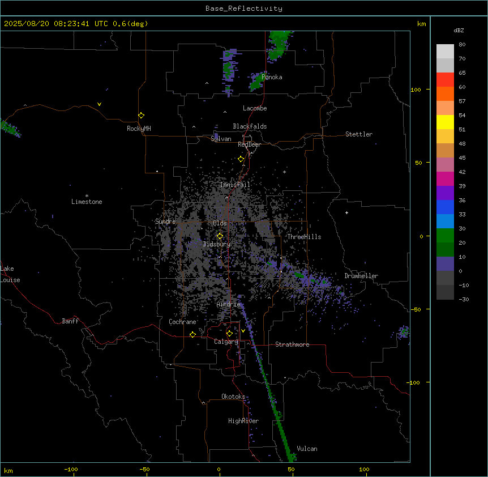Click the HighRiver city label

pyautogui.click(x=243, y=421)
